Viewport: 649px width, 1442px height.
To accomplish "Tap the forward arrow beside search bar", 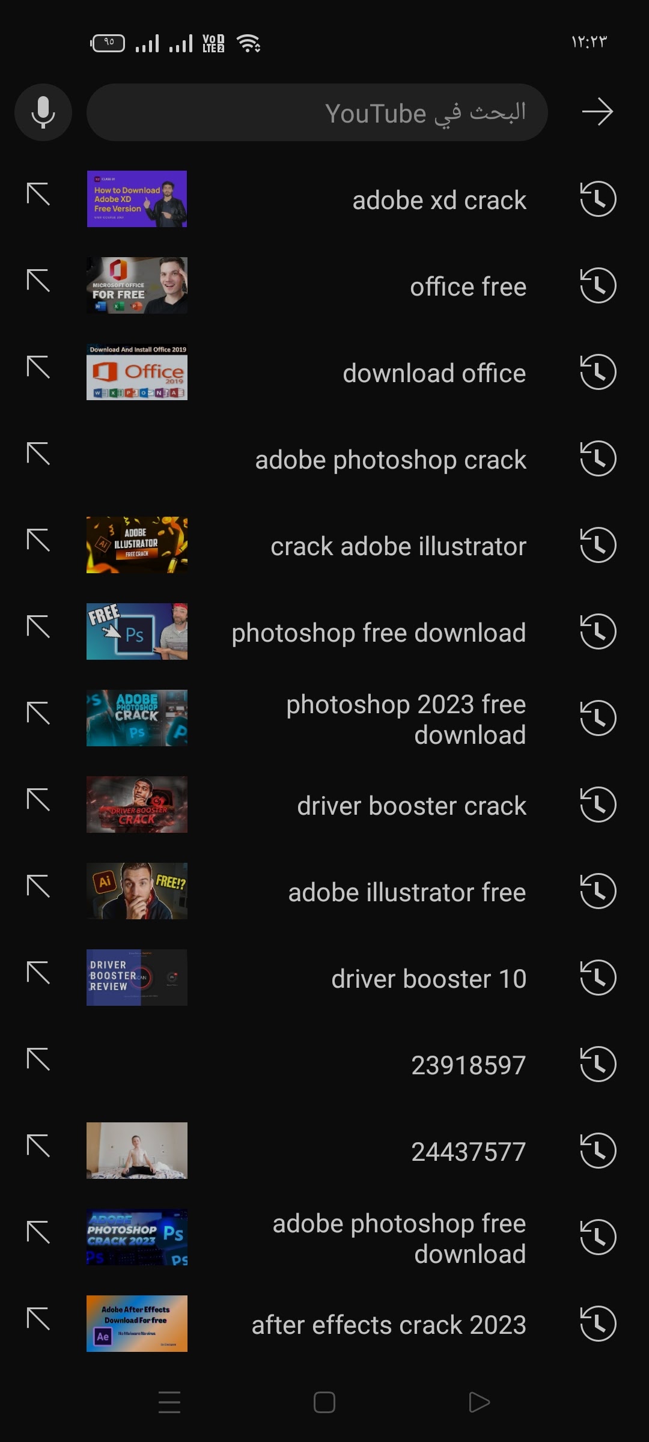I will tap(597, 112).
